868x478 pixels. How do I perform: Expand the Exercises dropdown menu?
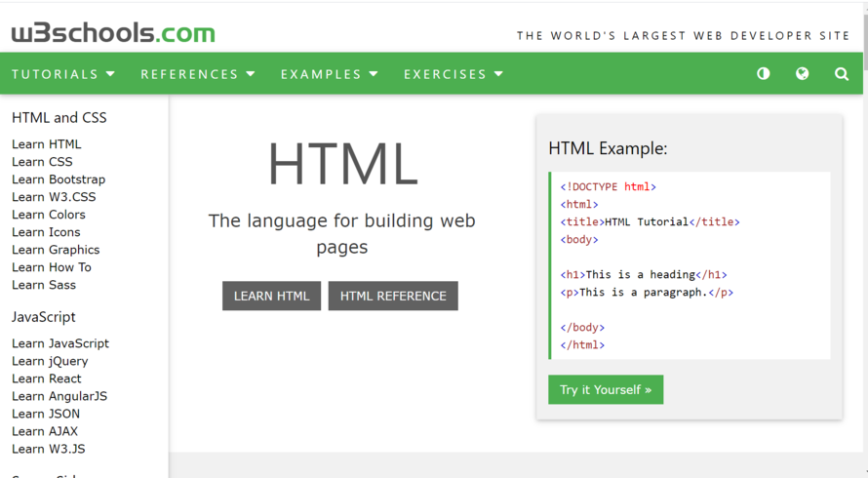pos(454,74)
